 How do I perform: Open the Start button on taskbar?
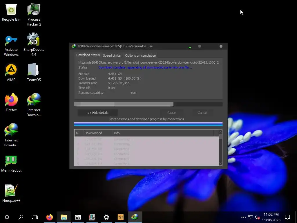[7, 217]
